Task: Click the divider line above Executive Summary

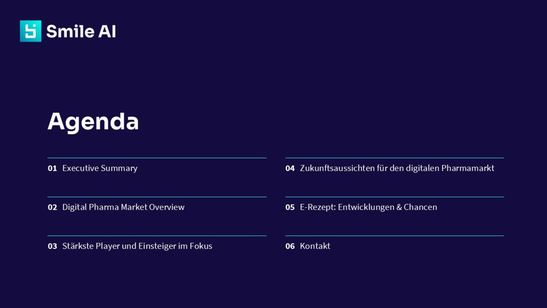Action: point(157,158)
